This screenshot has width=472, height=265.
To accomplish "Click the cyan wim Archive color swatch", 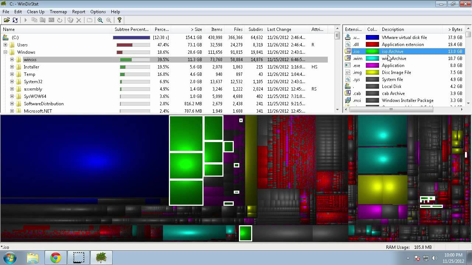I will 372,59.
